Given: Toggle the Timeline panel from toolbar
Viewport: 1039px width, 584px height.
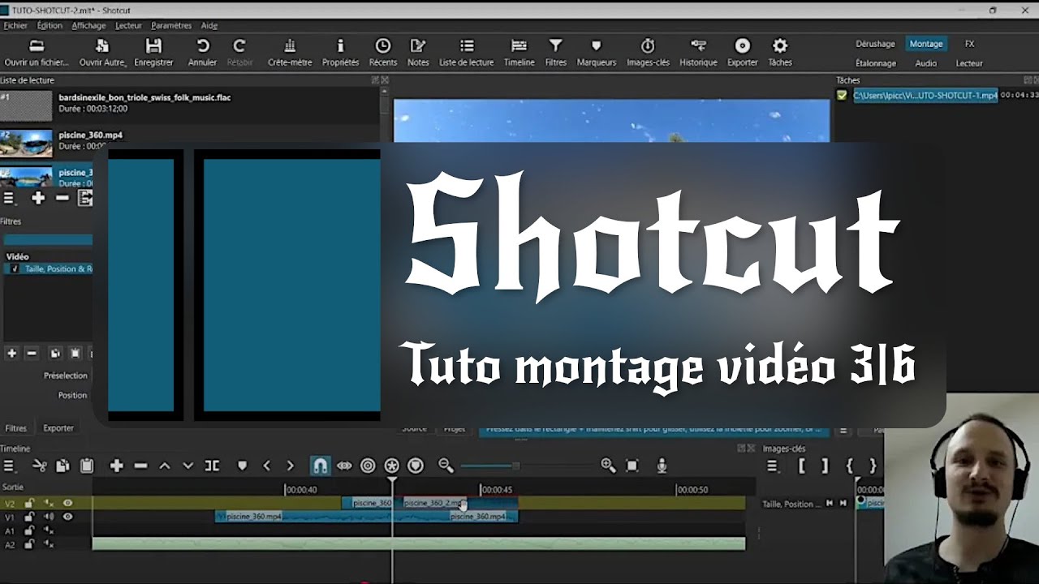Looking at the screenshot, I should click(x=519, y=53).
